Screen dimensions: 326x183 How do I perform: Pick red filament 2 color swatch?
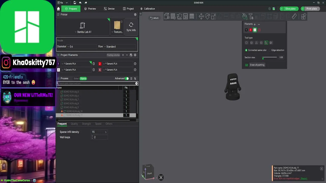250,30
